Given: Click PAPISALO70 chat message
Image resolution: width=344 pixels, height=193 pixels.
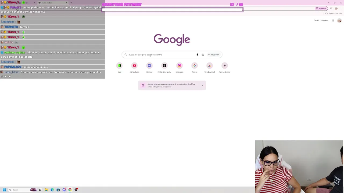Looking at the screenshot, I should 52,67.
